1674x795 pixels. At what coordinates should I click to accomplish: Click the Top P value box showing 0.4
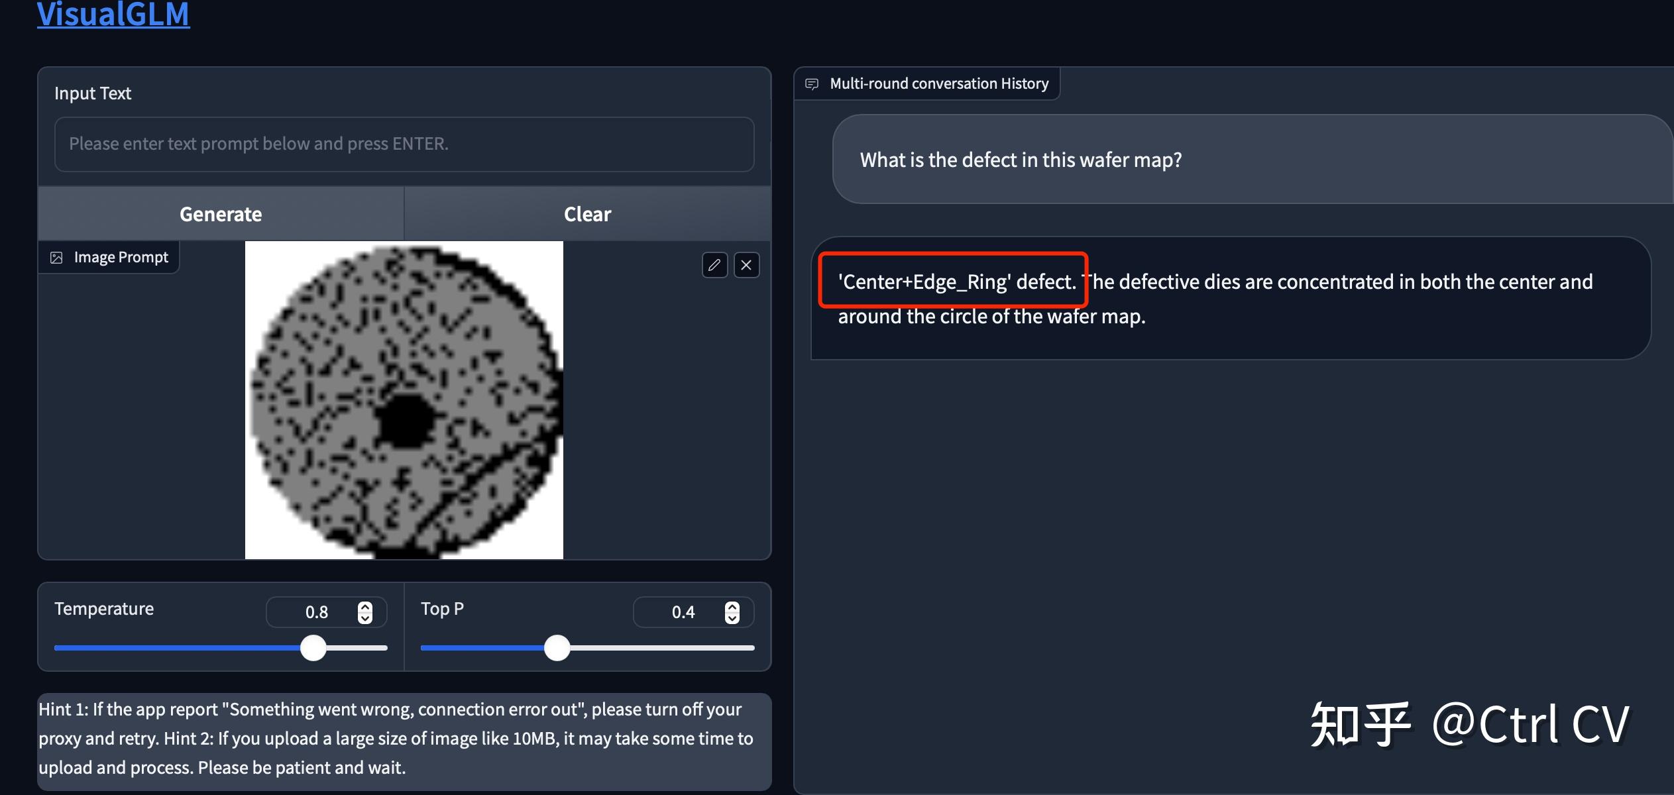683,612
